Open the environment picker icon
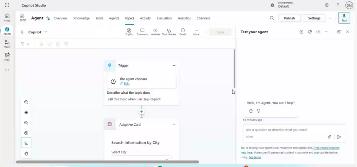This screenshot has width=357, height=167. tap(273, 5)
